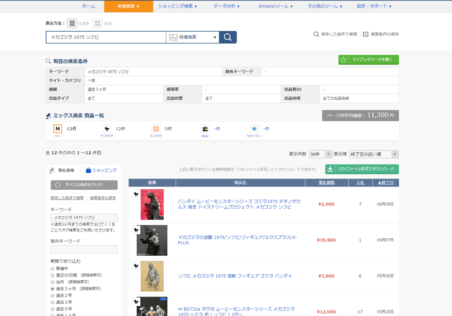Click すべての条件をクリア button
The width and height of the screenshot is (452, 316).
click(x=84, y=185)
